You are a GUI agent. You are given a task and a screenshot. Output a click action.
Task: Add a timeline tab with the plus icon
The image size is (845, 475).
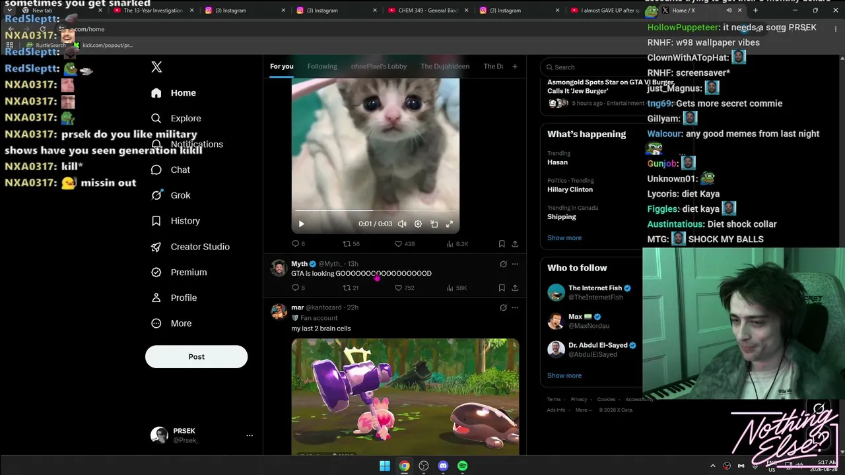pos(515,66)
